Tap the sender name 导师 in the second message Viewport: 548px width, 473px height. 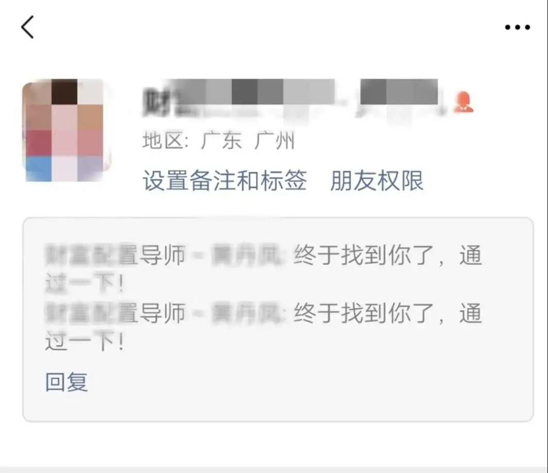tap(162, 313)
